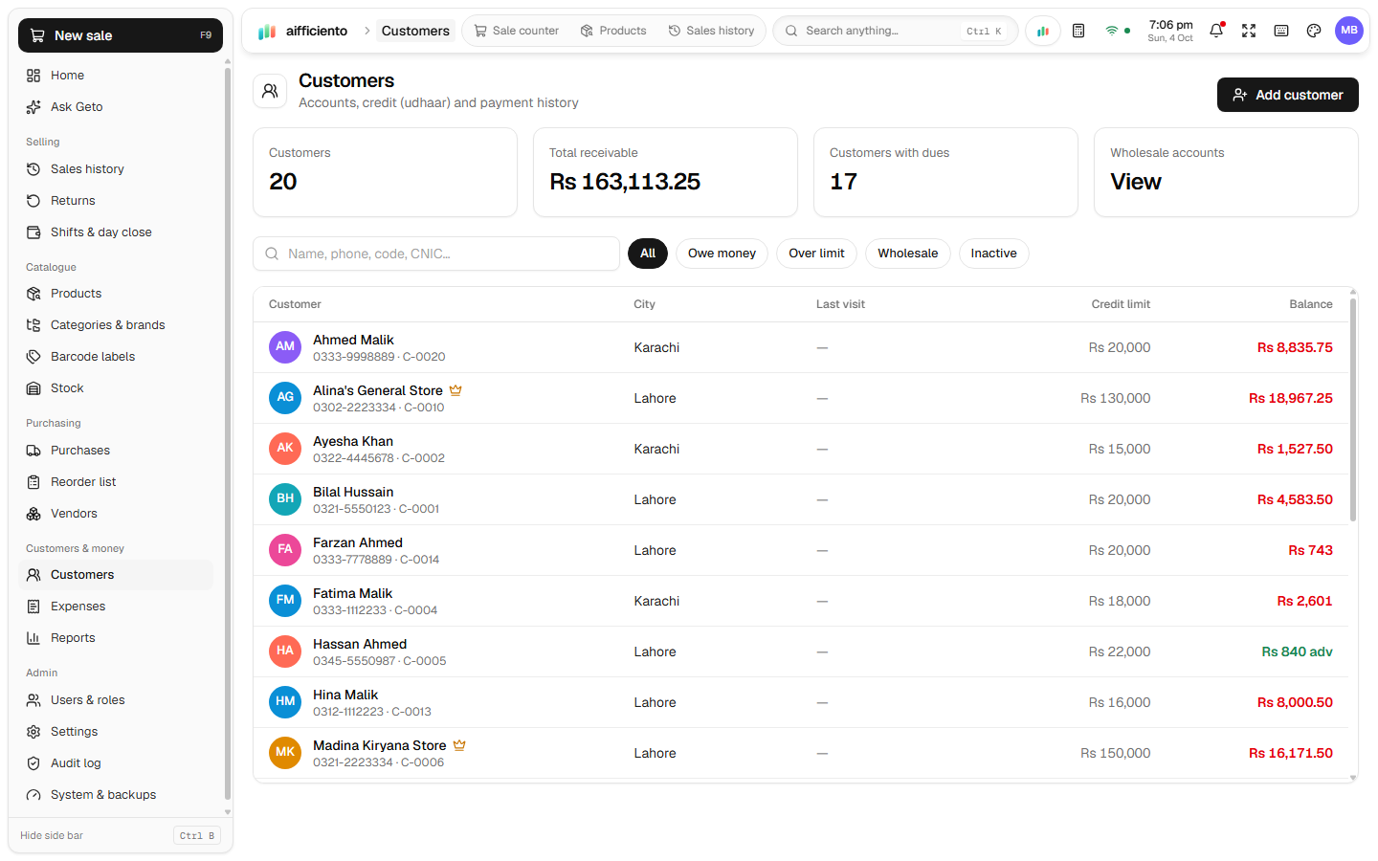Open Shifts & day close
This screenshot has width=1378, height=861.
click(x=116, y=232)
